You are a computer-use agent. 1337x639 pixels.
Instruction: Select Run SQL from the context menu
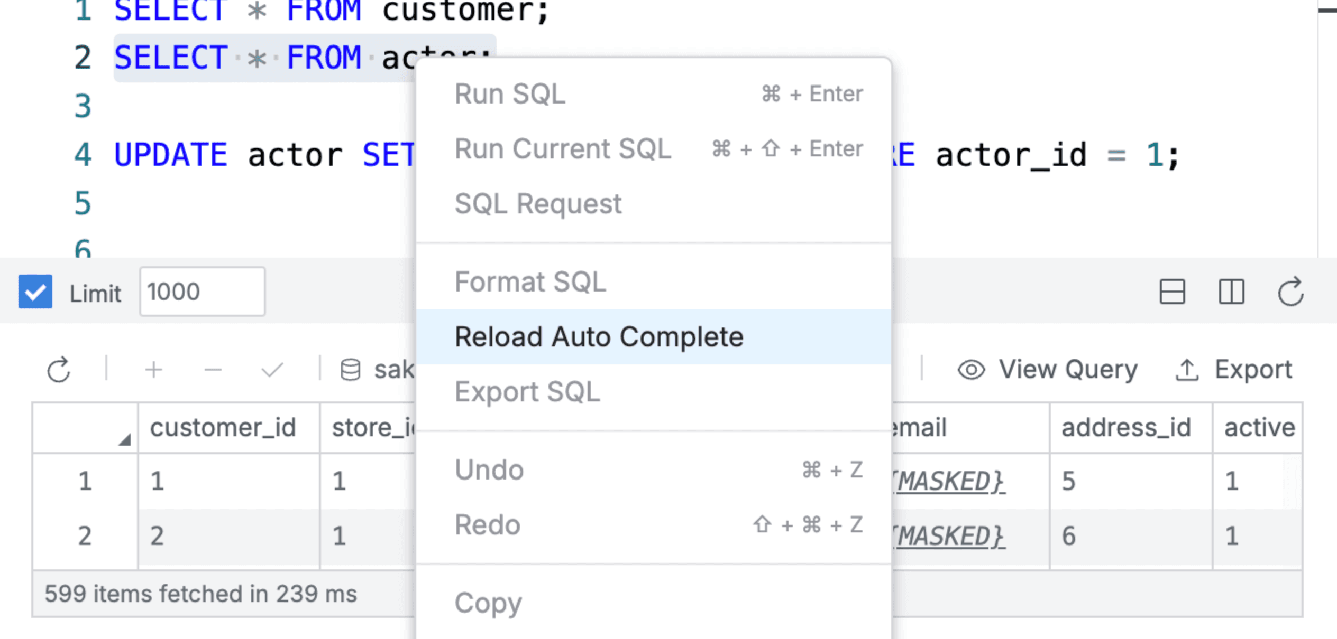509,93
